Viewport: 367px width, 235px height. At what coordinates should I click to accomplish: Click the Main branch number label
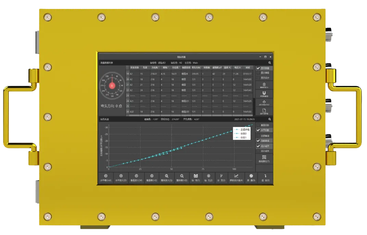pos(195,63)
